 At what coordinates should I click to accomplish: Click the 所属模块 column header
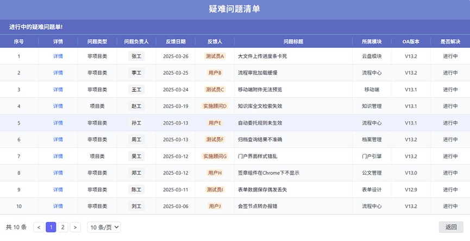click(x=372, y=41)
